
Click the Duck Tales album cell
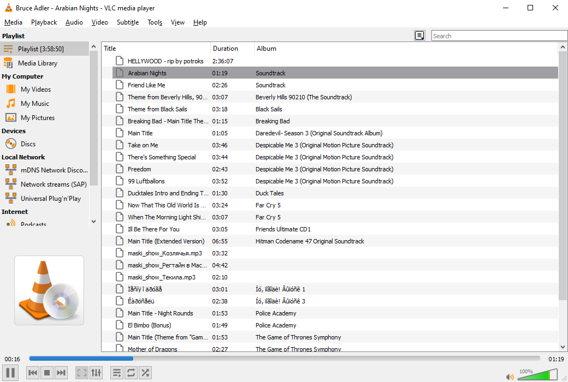pyautogui.click(x=269, y=193)
